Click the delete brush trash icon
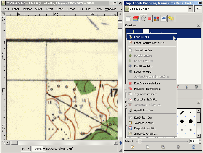This screenshot has height=153, width=203. [x=178, y=147]
